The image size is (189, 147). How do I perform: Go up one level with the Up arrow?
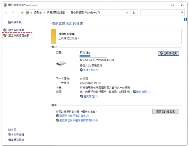tap(22, 13)
